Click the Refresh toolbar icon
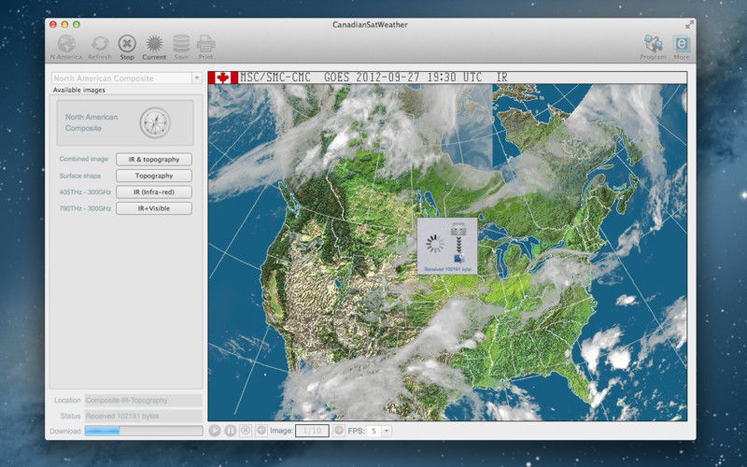This screenshot has height=467, width=747. [x=100, y=44]
